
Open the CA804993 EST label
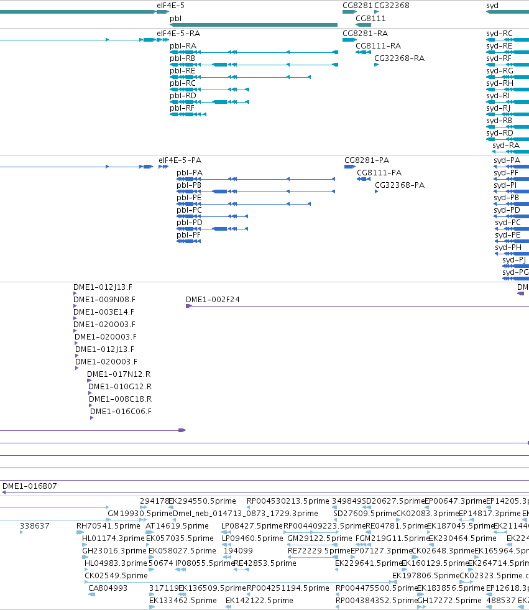[x=108, y=588]
